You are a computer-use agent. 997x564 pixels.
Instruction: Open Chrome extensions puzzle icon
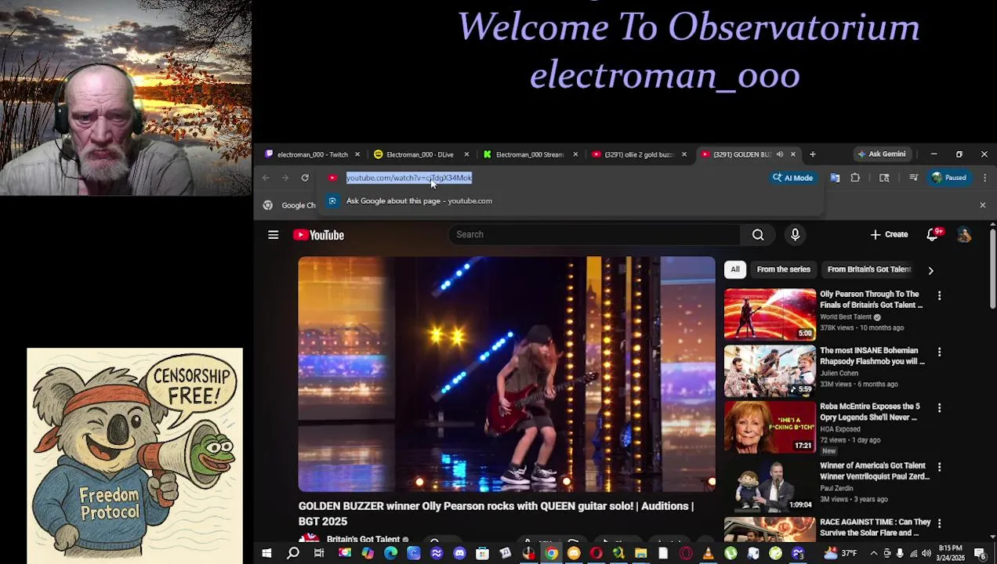tap(855, 178)
